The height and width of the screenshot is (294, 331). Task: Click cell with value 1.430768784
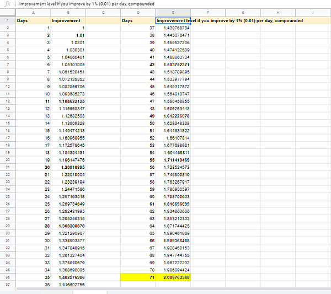coord(173,28)
